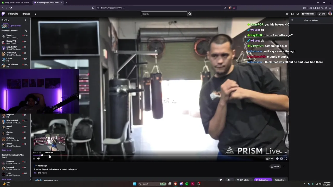Open the browser hamburger menu

tap(330, 8)
